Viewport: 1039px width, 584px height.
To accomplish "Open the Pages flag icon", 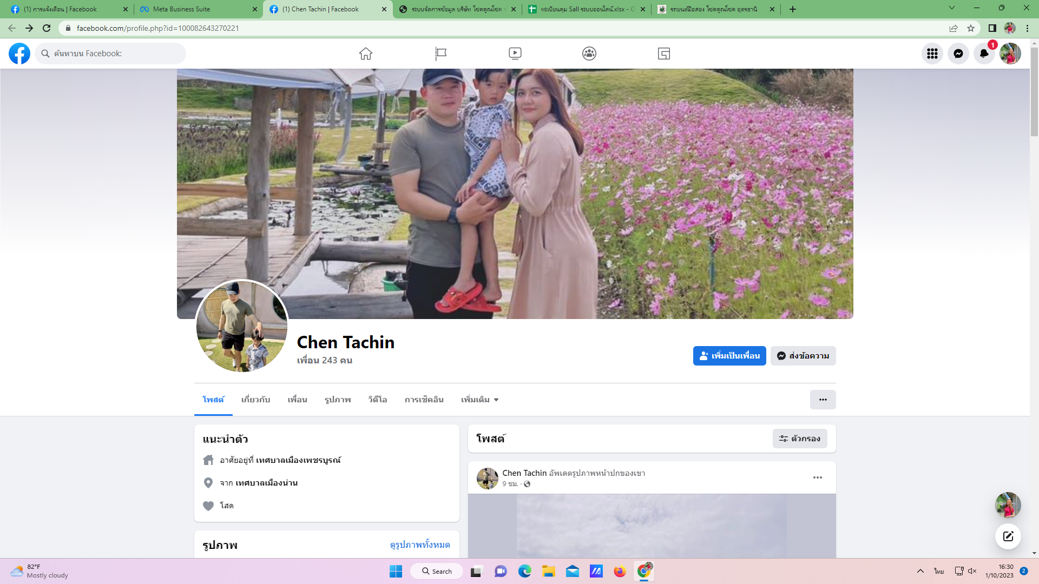I will [x=440, y=54].
